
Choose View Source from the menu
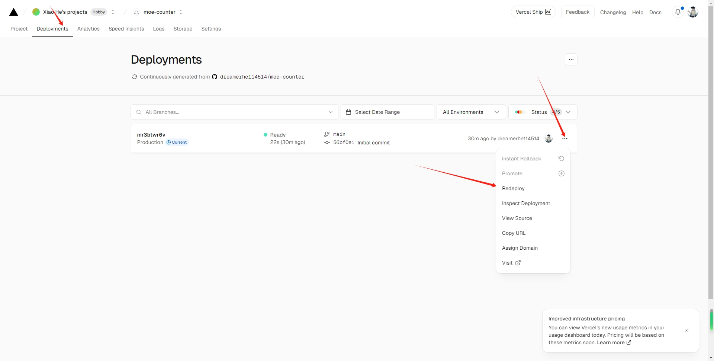tap(533, 218)
